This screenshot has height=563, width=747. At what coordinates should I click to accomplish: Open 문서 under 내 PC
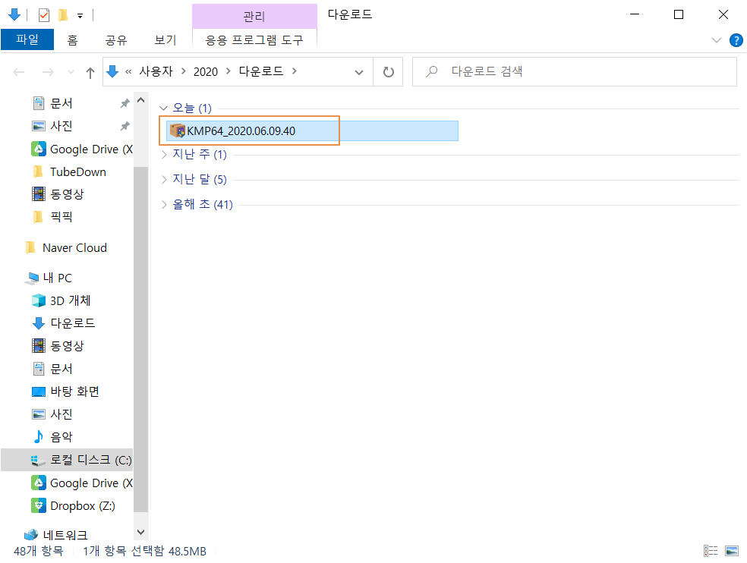pos(52,370)
